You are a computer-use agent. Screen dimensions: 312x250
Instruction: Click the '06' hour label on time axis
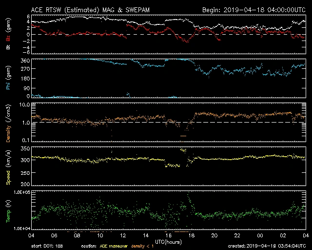[x=54, y=236]
